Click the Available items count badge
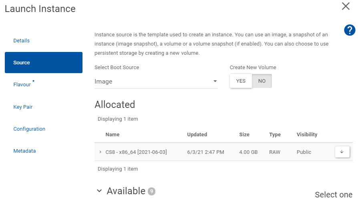This screenshot has height=203, width=358. (x=151, y=192)
